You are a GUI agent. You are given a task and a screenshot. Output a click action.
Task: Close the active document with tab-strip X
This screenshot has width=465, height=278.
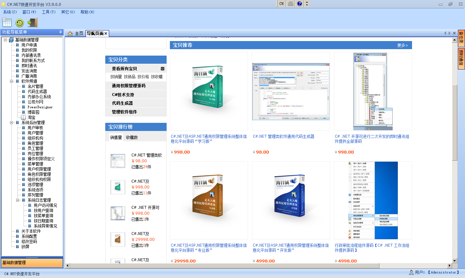click(454, 33)
